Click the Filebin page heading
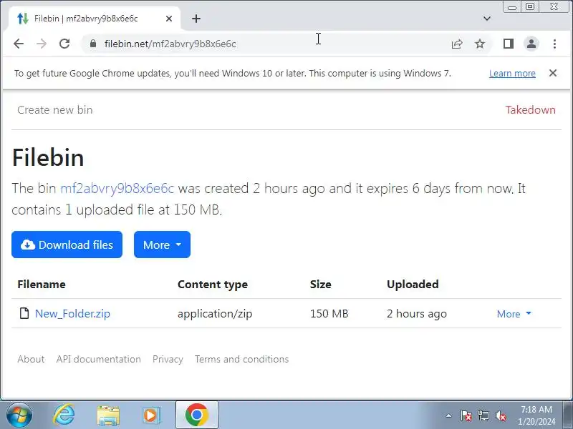Image resolution: width=573 pixels, height=429 pixels. (x=48, y=157)
